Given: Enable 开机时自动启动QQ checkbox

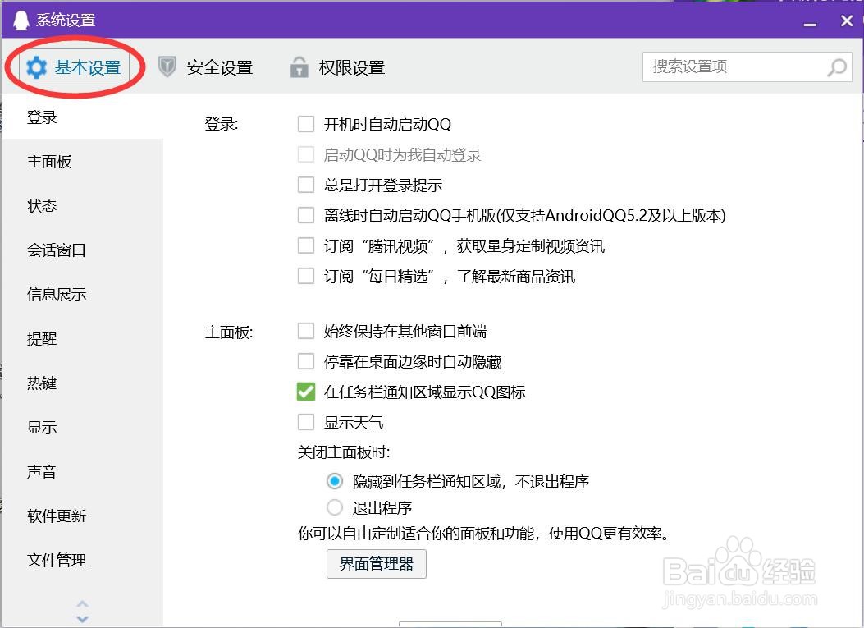Looking at the screenshot, I should click(x=306, y=124).
